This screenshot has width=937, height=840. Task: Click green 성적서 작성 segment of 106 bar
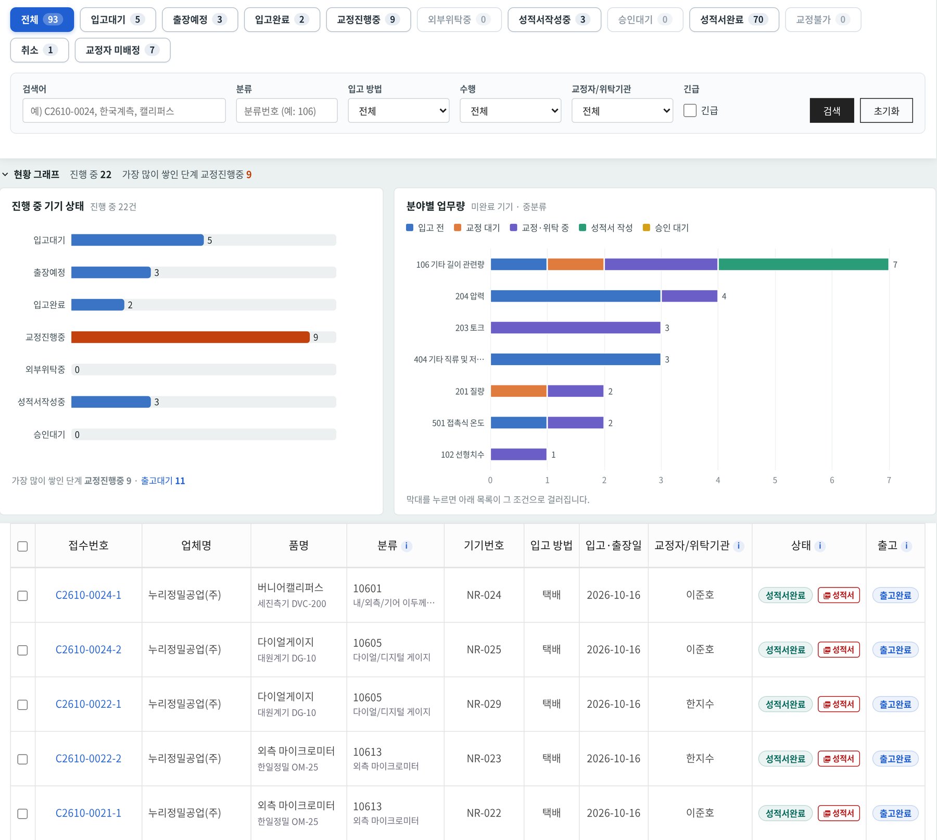[x=803, y=265]
